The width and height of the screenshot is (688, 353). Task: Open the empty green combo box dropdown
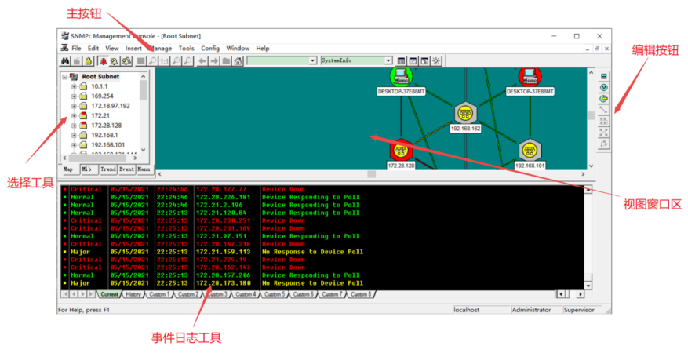(312, 60)
